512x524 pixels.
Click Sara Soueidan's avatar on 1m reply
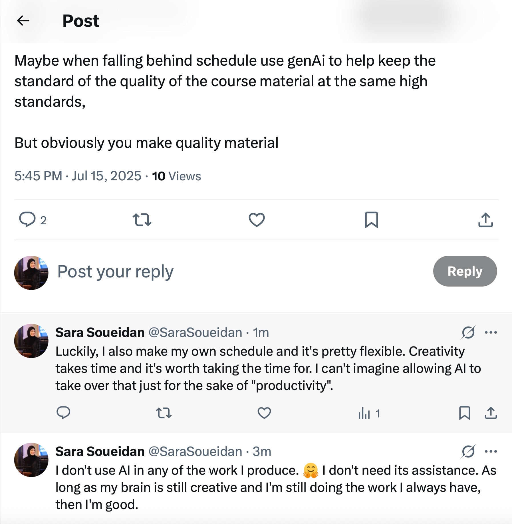(31, 341)
